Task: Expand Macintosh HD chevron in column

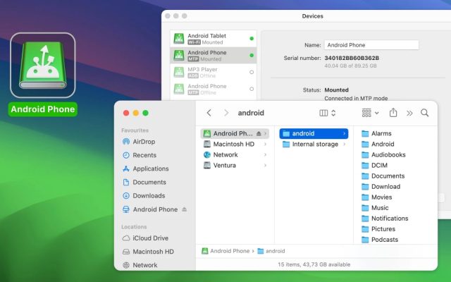Action: pos(265,144)
